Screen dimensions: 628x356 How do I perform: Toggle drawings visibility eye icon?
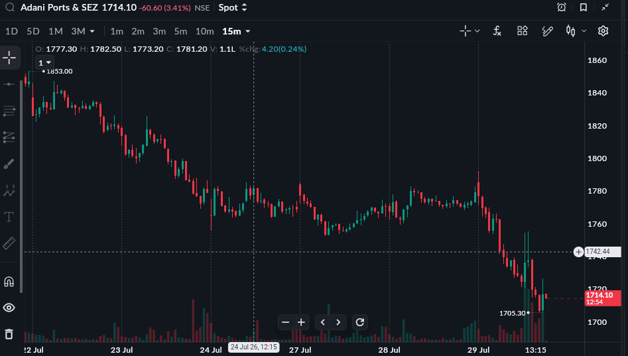coord(9,308)
